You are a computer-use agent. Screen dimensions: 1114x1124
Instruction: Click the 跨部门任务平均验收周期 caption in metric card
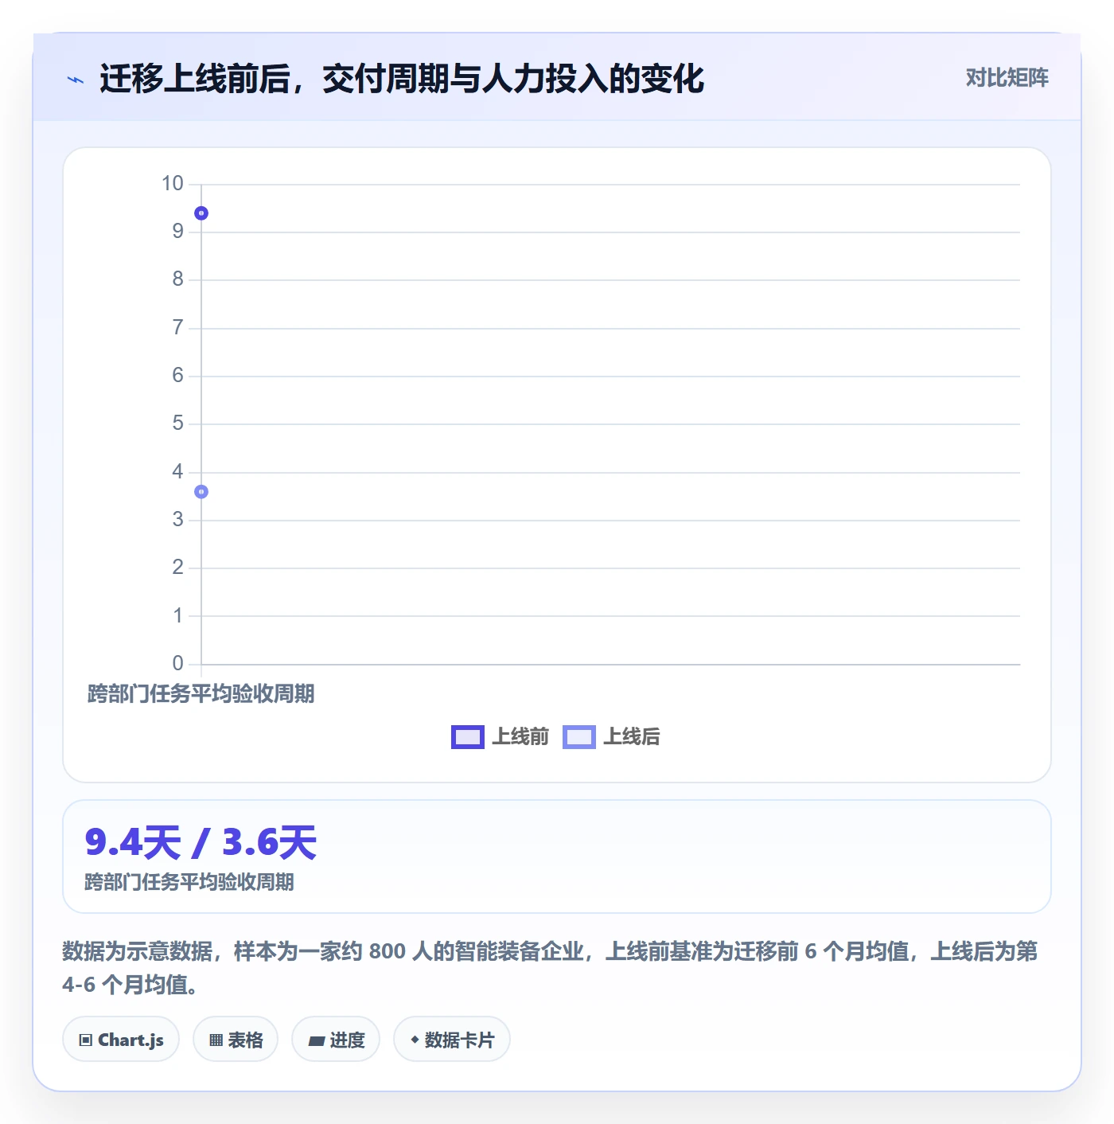point(189,882)
